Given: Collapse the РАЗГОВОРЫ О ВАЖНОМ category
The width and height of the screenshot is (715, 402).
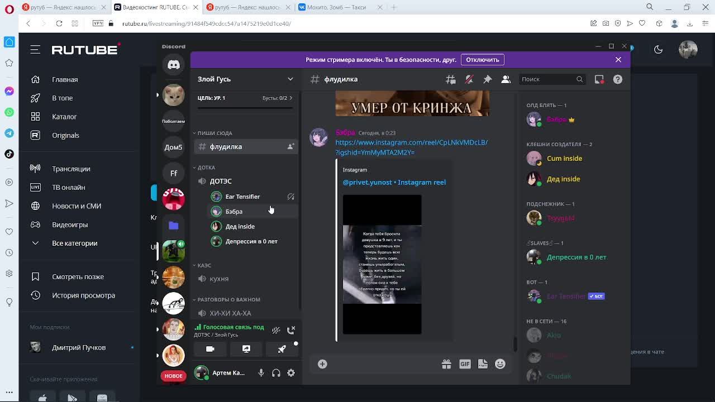Looking at the screenshot, I should coord(228,300).
